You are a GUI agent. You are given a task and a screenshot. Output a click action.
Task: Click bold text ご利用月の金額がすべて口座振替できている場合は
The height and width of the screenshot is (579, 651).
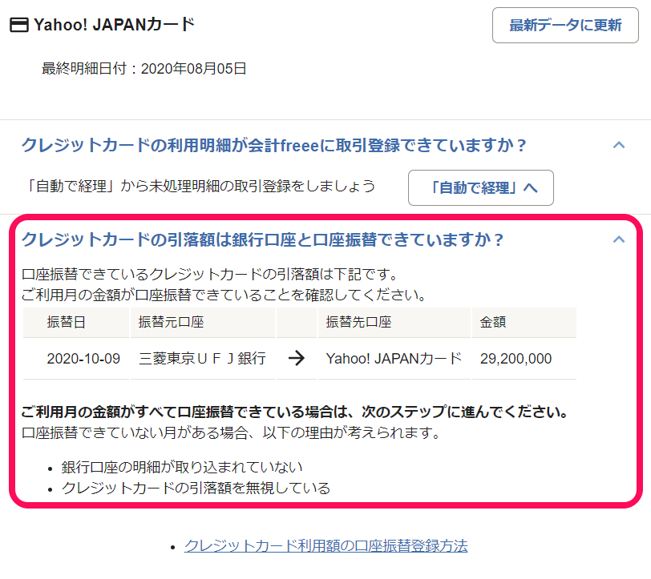pyautogui.click(x=185, y=412)
